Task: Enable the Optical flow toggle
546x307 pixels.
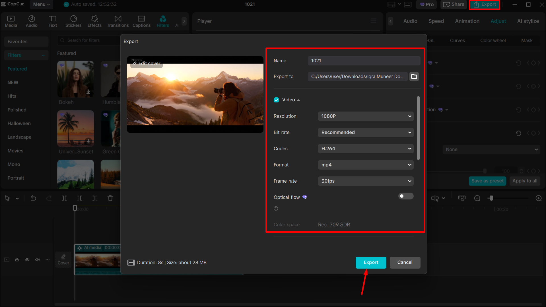Action: [406, 196]
